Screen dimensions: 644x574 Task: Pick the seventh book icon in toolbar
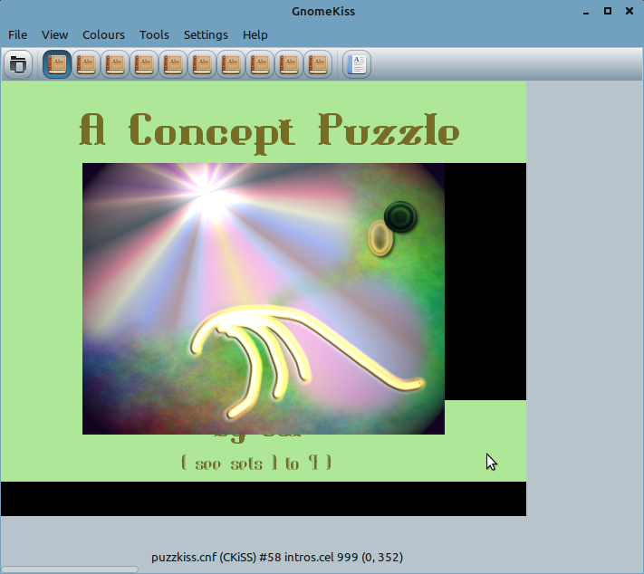point(231,64)
